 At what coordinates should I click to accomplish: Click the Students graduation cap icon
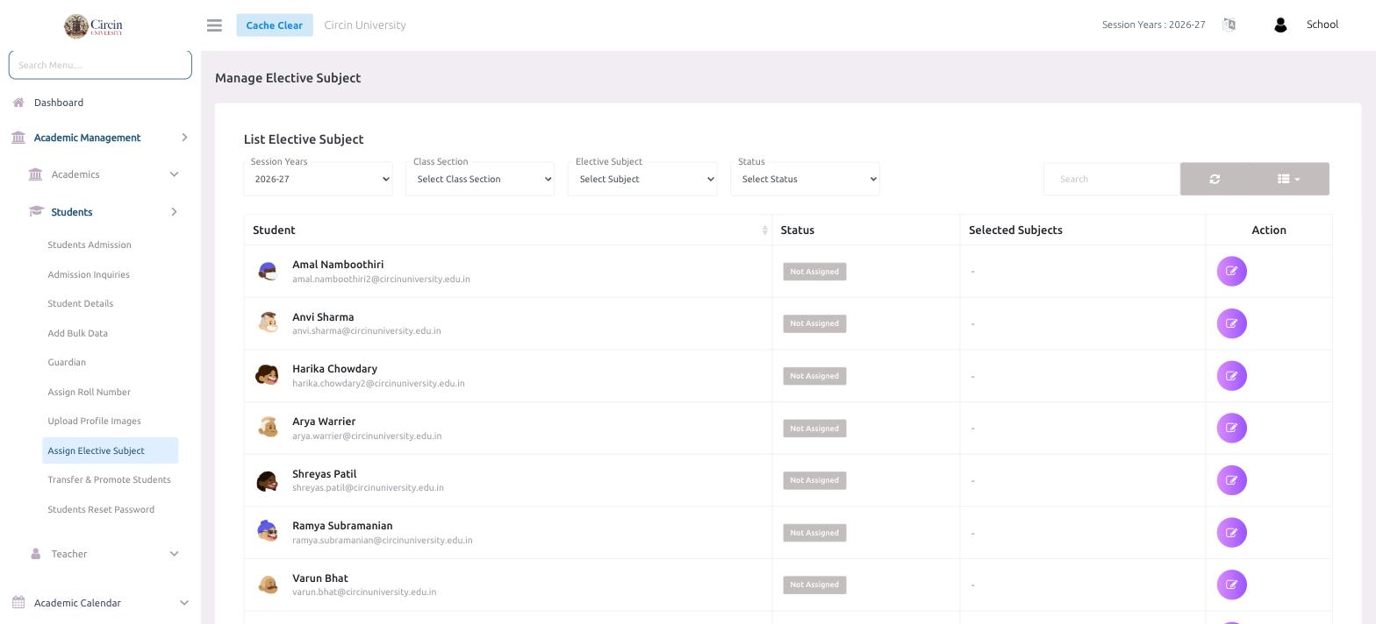[36, 212]
